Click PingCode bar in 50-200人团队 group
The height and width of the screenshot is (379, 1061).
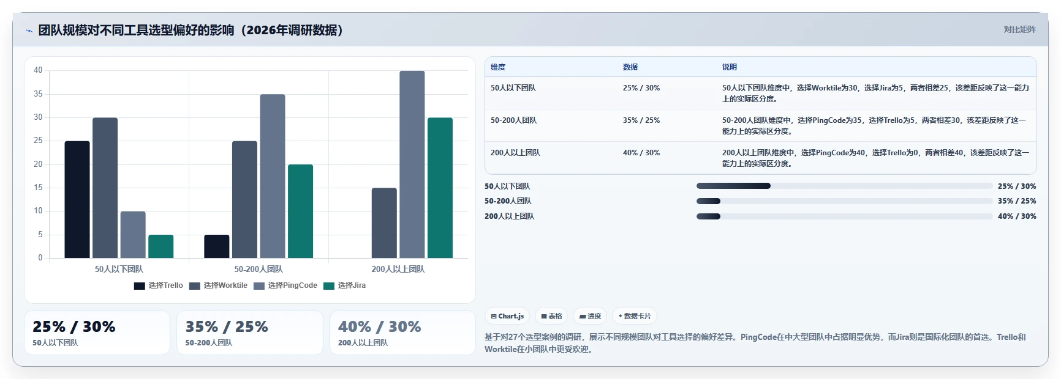[x=273, y=176]
